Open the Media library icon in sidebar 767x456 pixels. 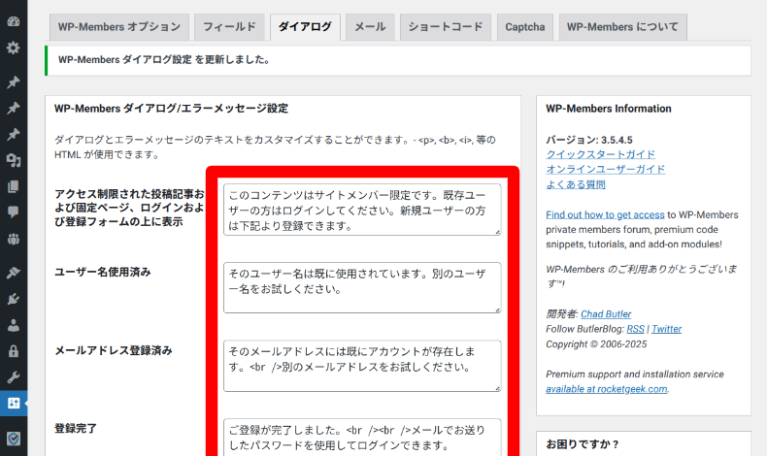14,160
